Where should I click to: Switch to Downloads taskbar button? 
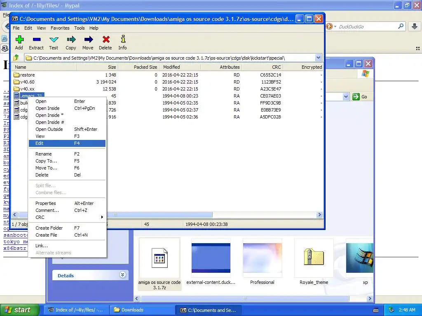(x=142, y=310)
